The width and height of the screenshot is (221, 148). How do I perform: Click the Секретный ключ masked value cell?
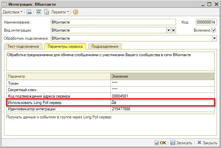coord(162,89)
